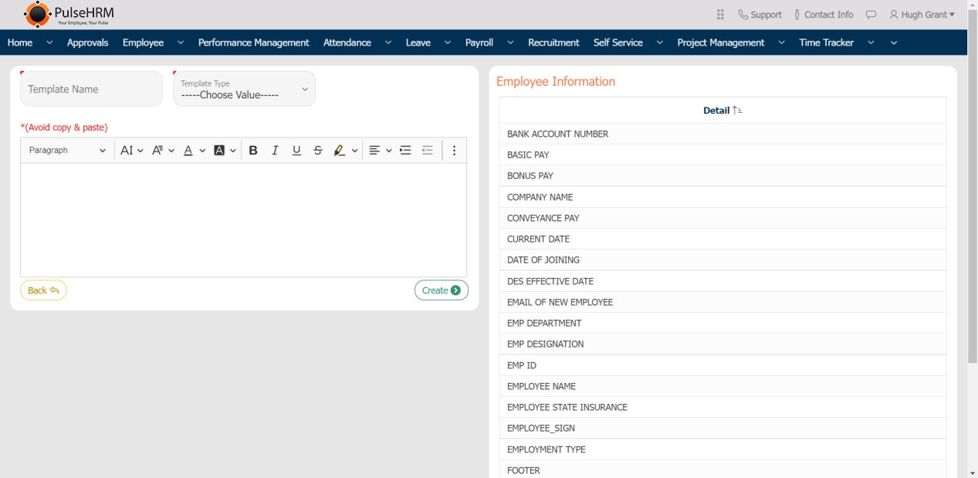This screenshot has width=978, height=478.
Task: Open the three-dot editor overflow menu
Action: coord(454,150)
